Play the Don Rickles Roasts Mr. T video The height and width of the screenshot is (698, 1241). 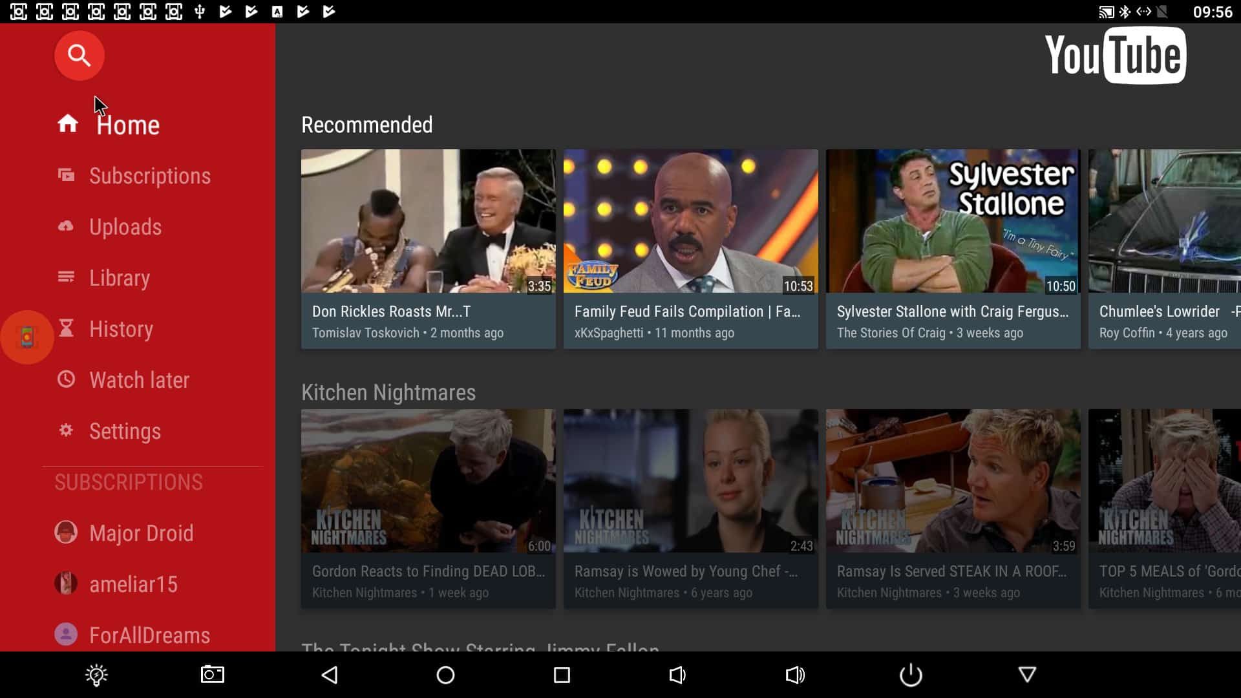click(x=428, y=222)
